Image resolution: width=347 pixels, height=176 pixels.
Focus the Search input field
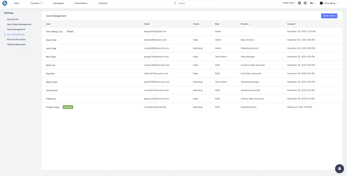pos(197,3)
